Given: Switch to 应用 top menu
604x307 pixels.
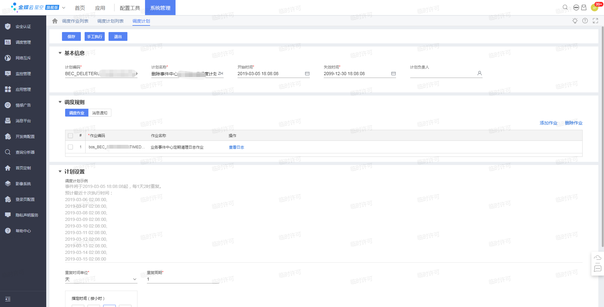Looking at the screenshot, I should [x=100, y=8].
